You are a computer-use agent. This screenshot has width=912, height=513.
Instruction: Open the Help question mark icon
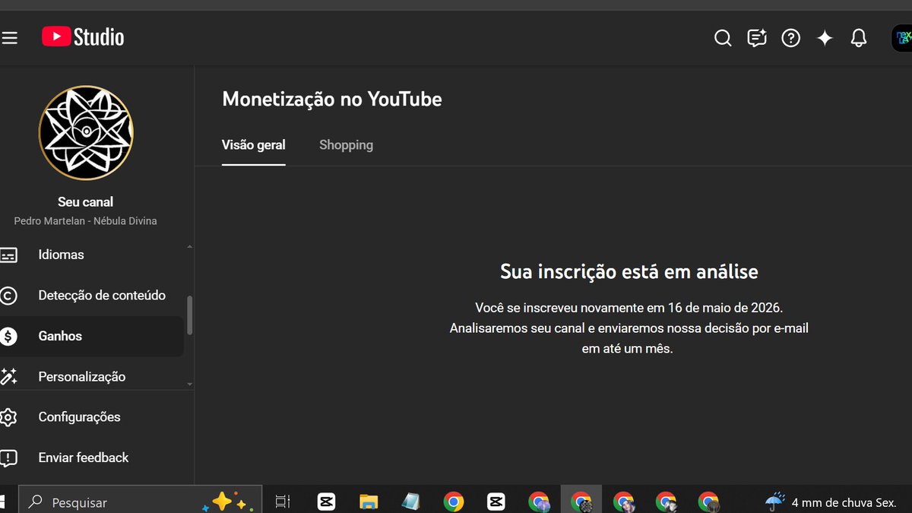[x=791, y=38]
